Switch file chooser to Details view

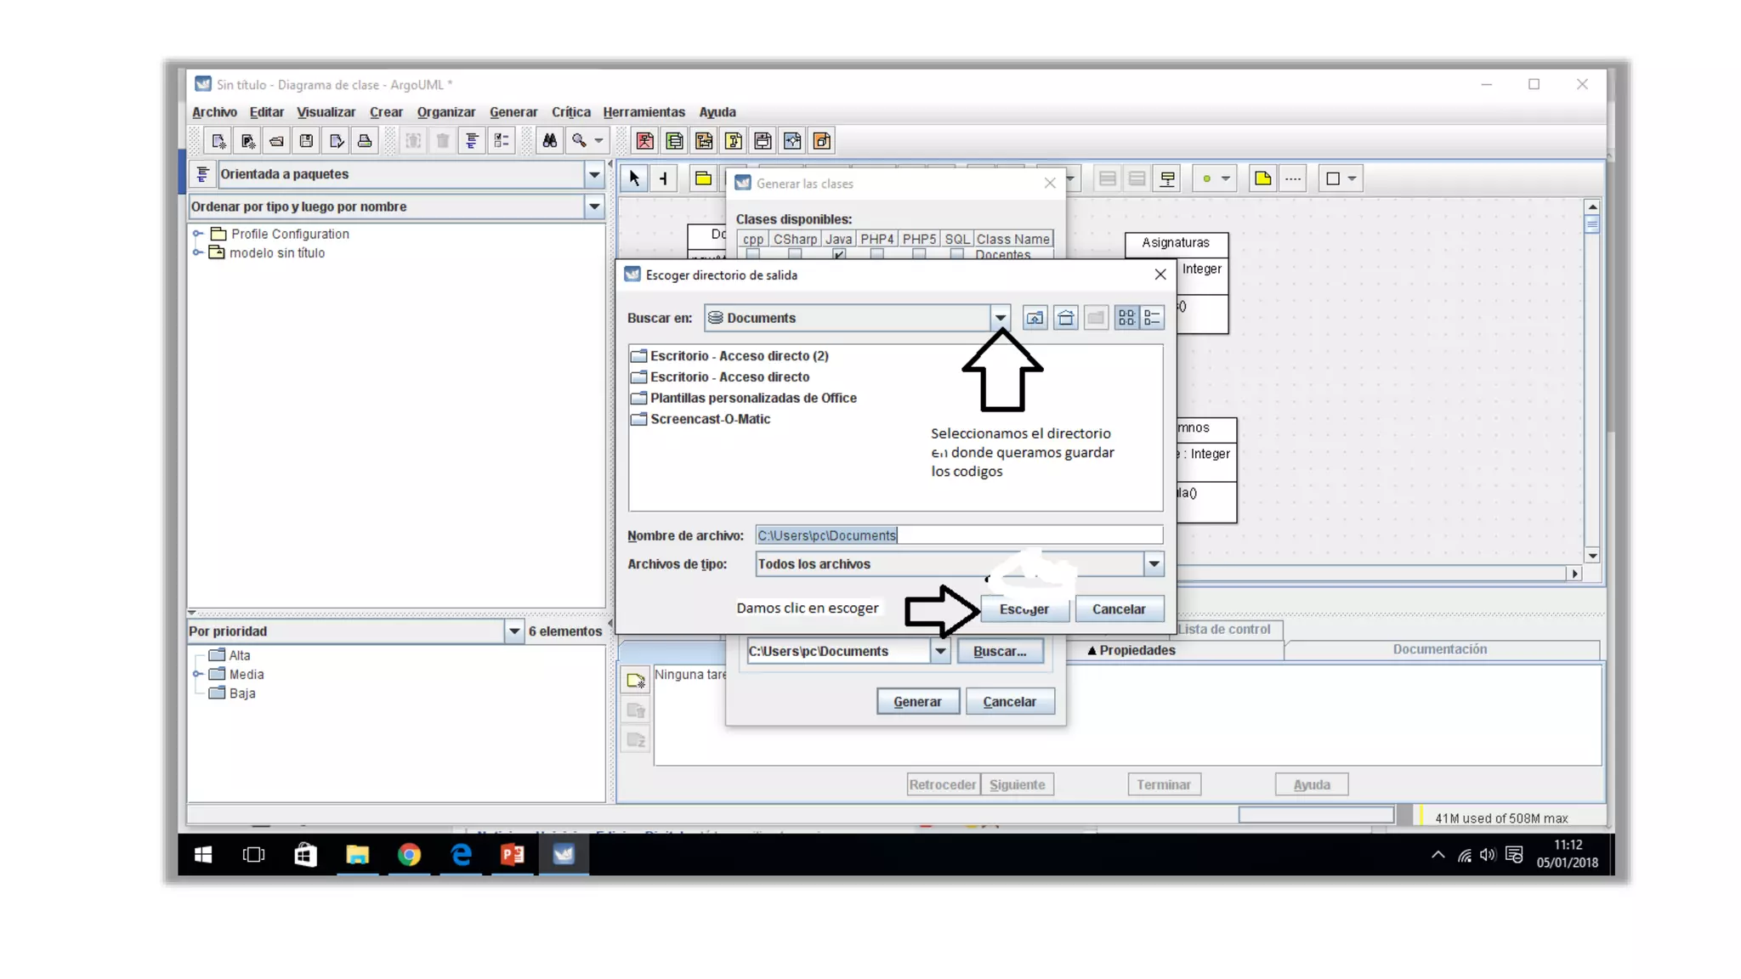(1153, 318)
